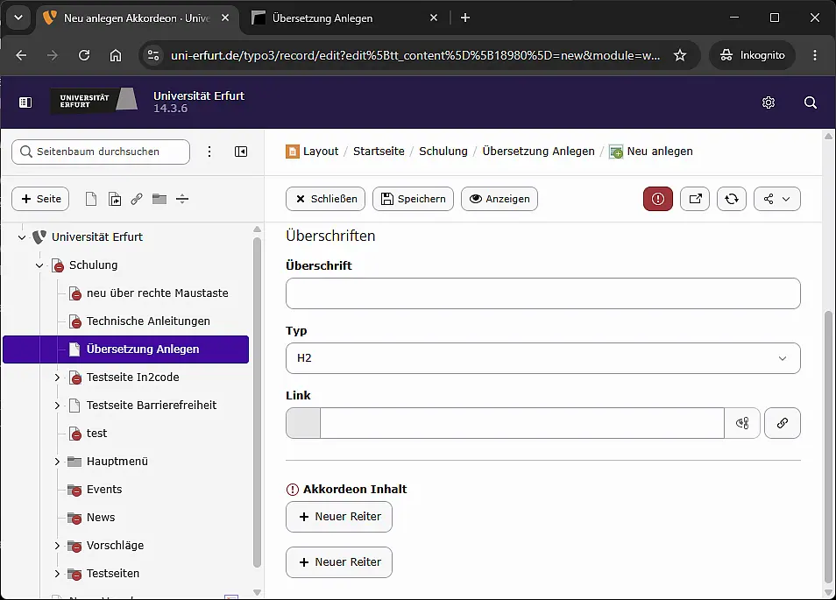Open the settings gear in TYPO3 header
The image size is (836, 600).
pos(769,102)
